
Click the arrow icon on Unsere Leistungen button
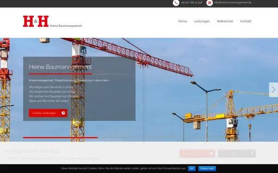tap(63, 113)
